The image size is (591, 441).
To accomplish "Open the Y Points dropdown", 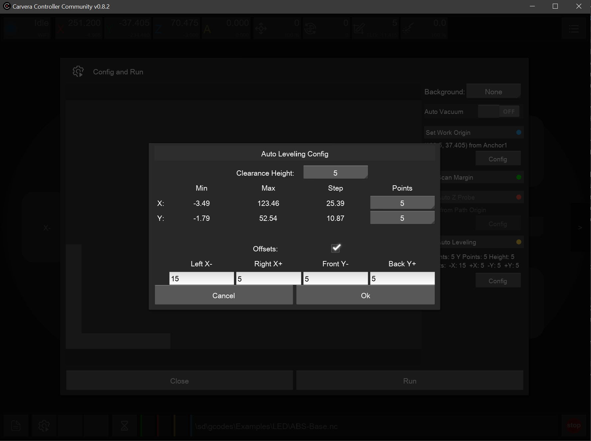I will click(402, 218).
